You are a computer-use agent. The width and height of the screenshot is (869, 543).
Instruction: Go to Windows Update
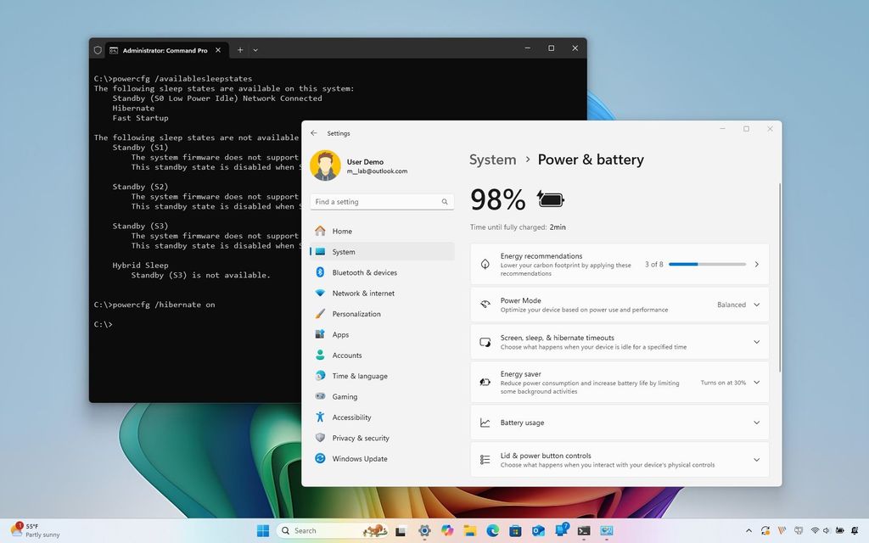point(360,458)
